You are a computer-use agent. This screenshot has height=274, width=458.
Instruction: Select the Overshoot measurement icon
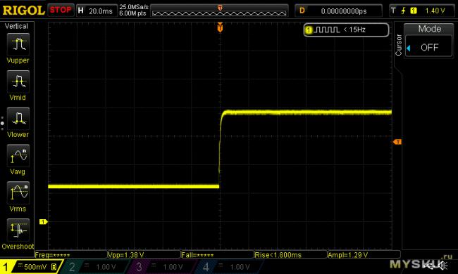tap(18, 230)
